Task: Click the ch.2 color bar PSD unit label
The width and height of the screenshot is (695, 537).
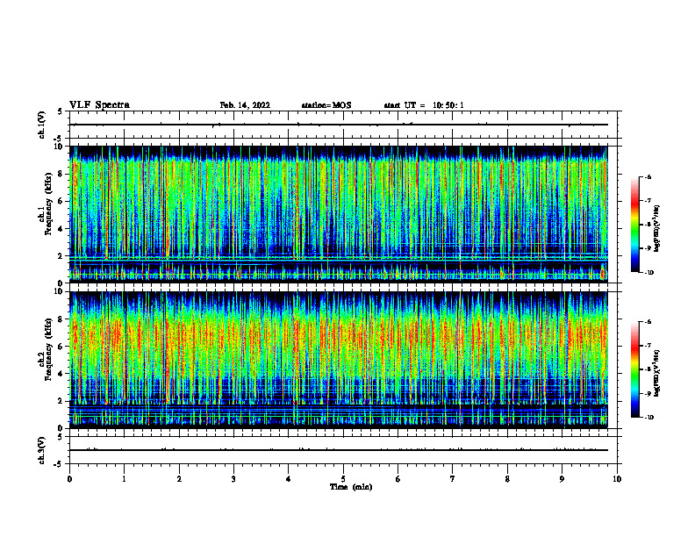Action: tap(657, 374)
